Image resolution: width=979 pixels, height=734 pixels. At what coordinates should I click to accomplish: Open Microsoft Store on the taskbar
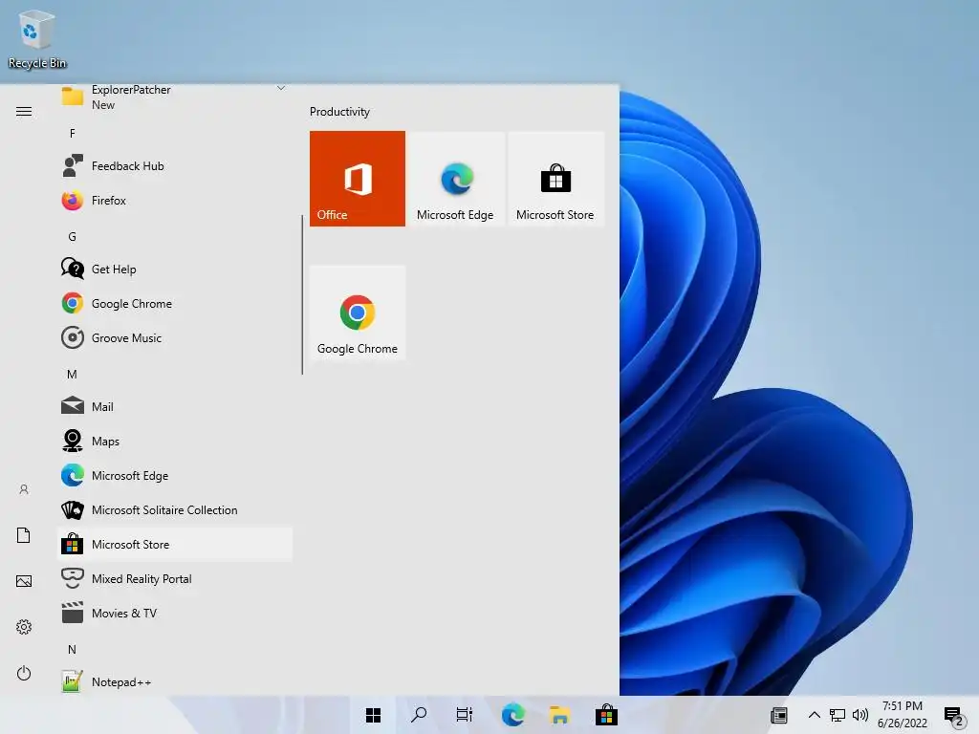(606, 715)
